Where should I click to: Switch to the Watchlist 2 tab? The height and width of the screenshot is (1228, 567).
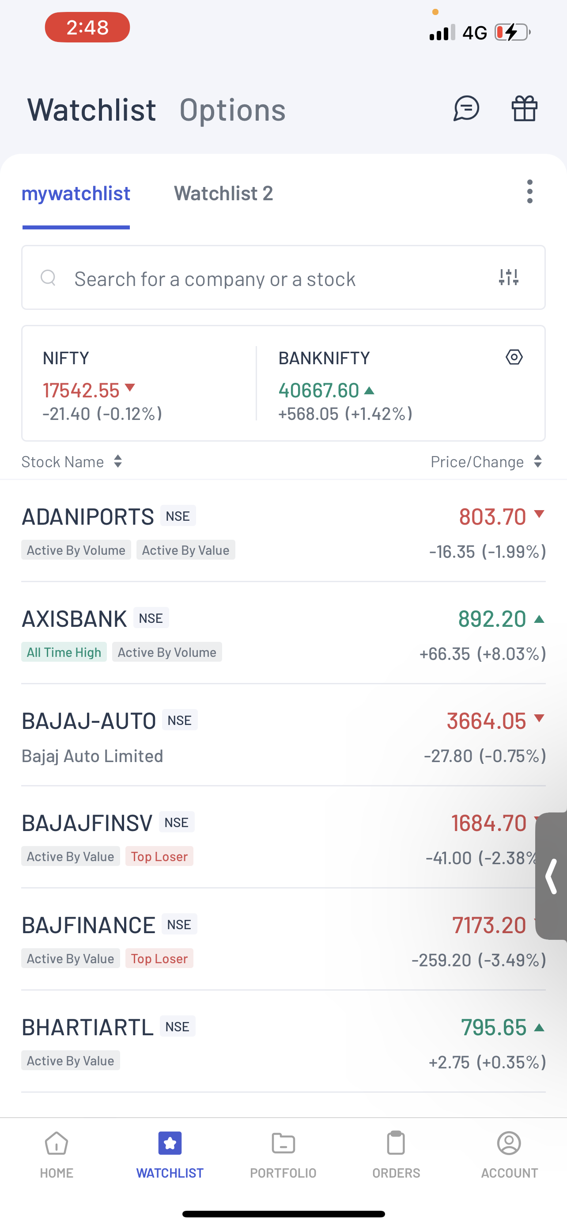click(x=223, y=194)
